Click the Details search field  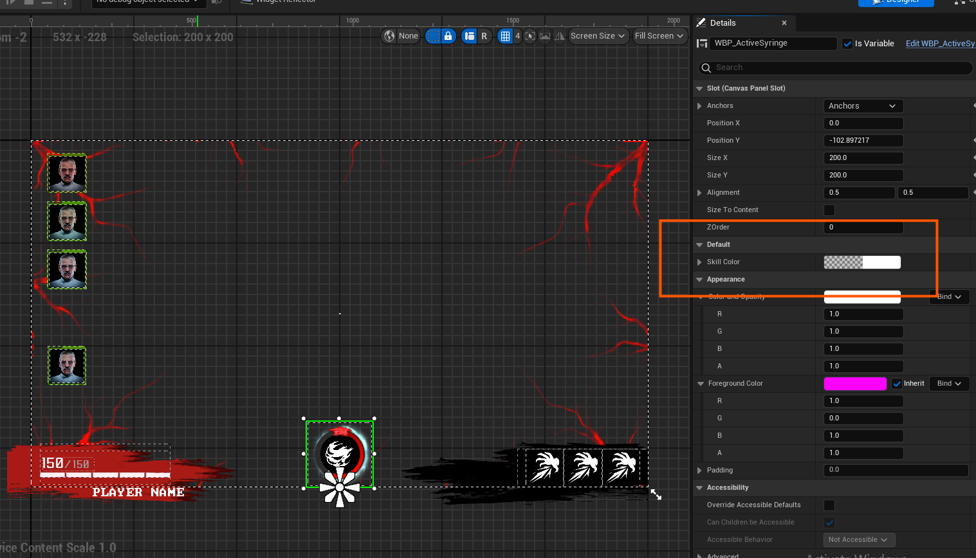point(835,67)
